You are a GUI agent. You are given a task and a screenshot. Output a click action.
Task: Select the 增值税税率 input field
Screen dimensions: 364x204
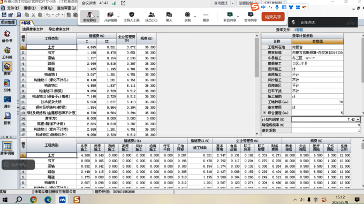326,125
